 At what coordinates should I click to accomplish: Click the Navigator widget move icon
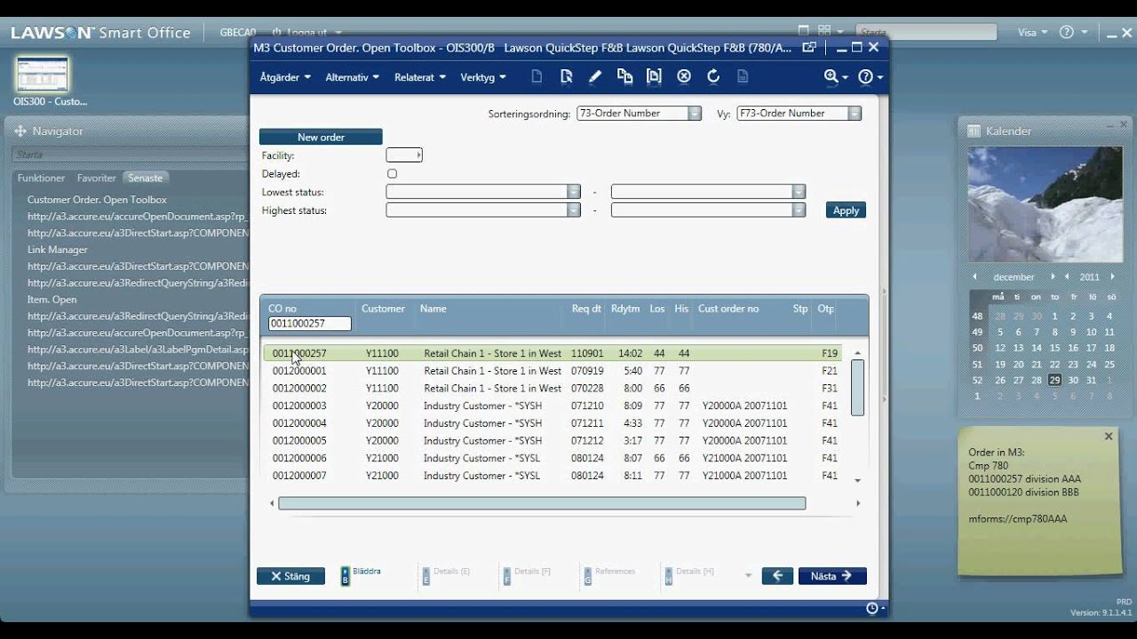tap(20, 131)
